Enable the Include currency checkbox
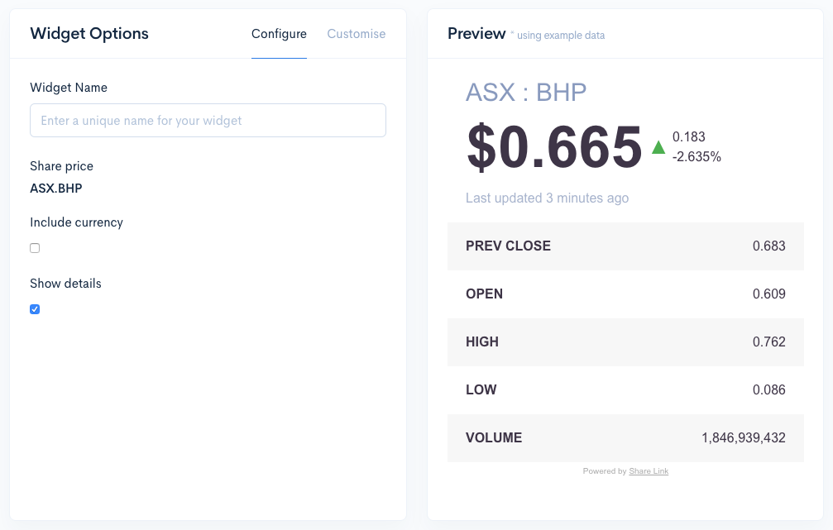 34,247
